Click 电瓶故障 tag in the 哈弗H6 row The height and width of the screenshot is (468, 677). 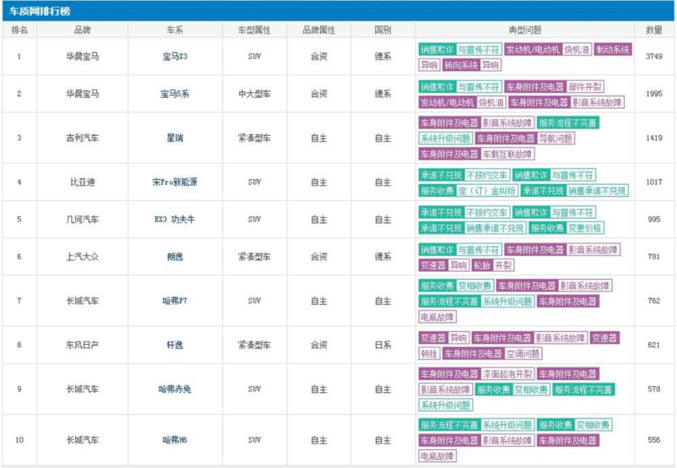coord(437,456)
